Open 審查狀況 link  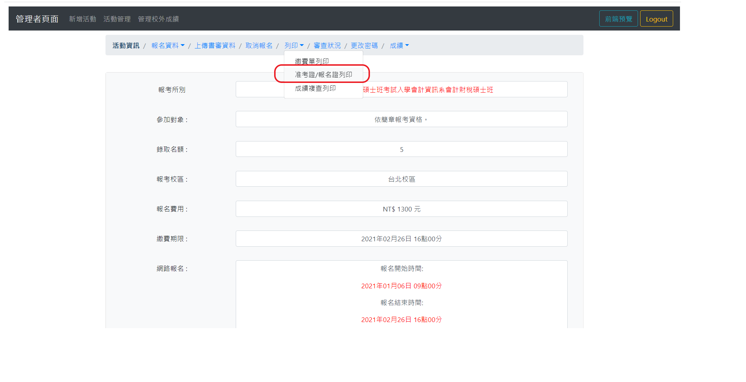(327, 46)
